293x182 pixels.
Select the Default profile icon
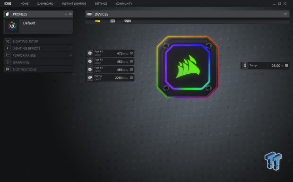12,26
